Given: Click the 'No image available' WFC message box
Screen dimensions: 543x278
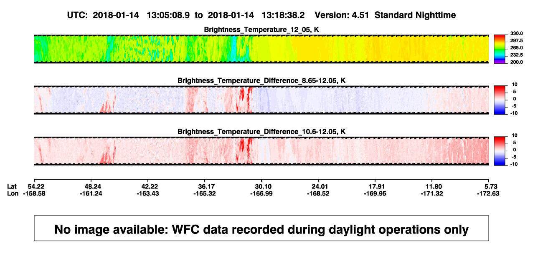Looking at the screenshot, I should (261, 228).
